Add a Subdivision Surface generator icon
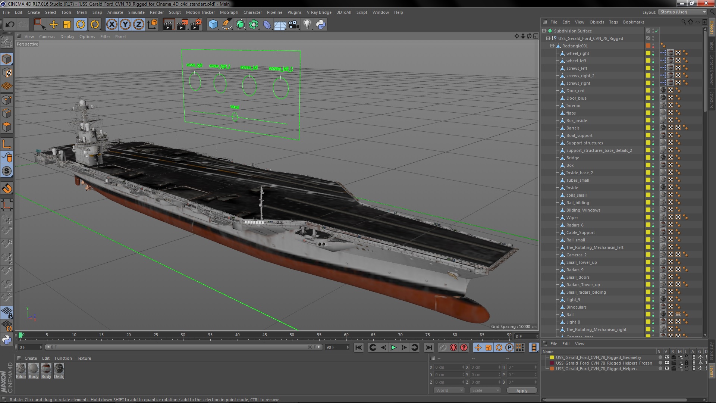Viewport: 716px width, 403px height. (x=240, y=25)
